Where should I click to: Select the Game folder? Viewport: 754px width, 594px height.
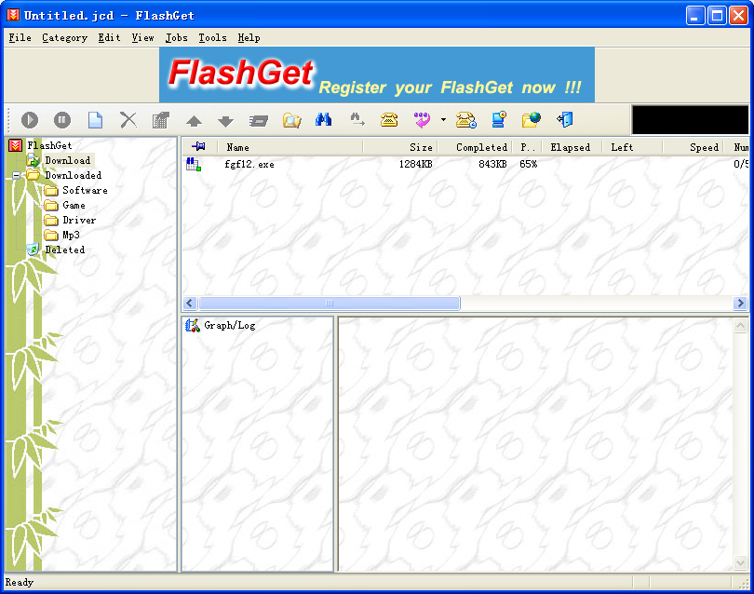[x=74, y=205]
